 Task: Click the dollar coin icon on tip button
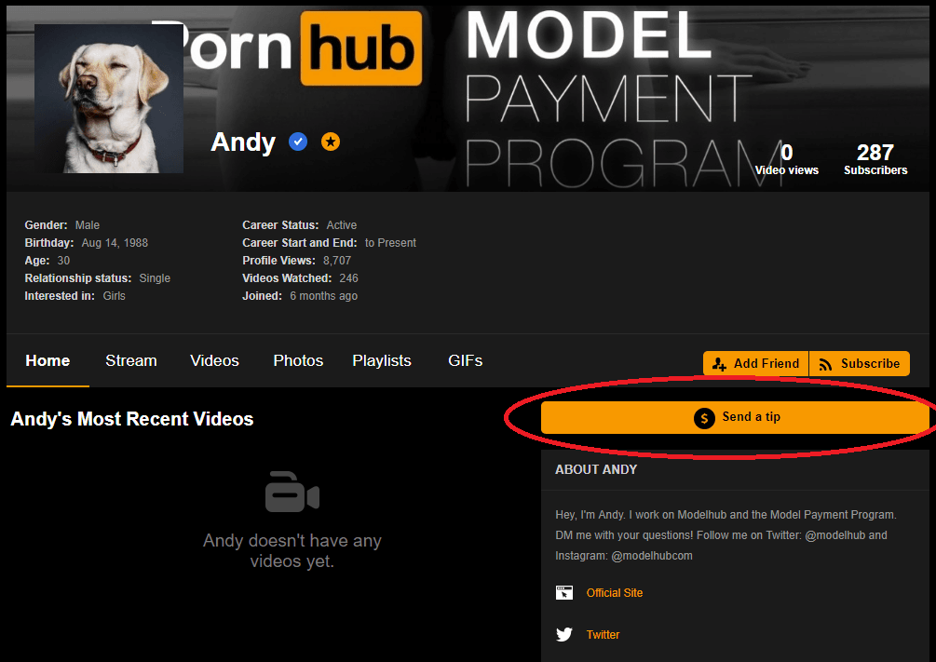705,417
